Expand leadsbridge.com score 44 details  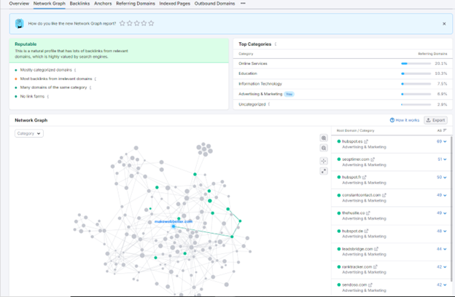441,249
